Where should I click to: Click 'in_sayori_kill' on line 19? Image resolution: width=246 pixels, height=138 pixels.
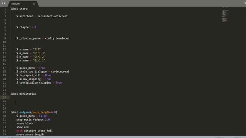coord(30,75)
